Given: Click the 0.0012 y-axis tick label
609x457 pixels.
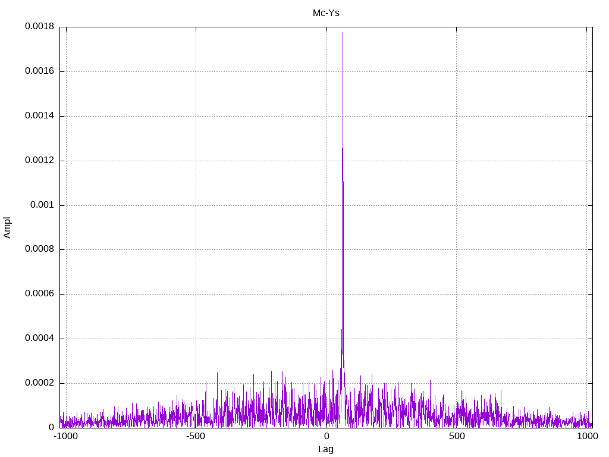Looking at the screenshot, I should pyautogui.click(x=39, y=161).
